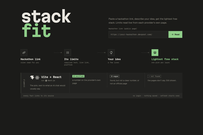The image size is (203, 135).
Task: Click 'rules read for you' caption
Action: coord(30,63)
